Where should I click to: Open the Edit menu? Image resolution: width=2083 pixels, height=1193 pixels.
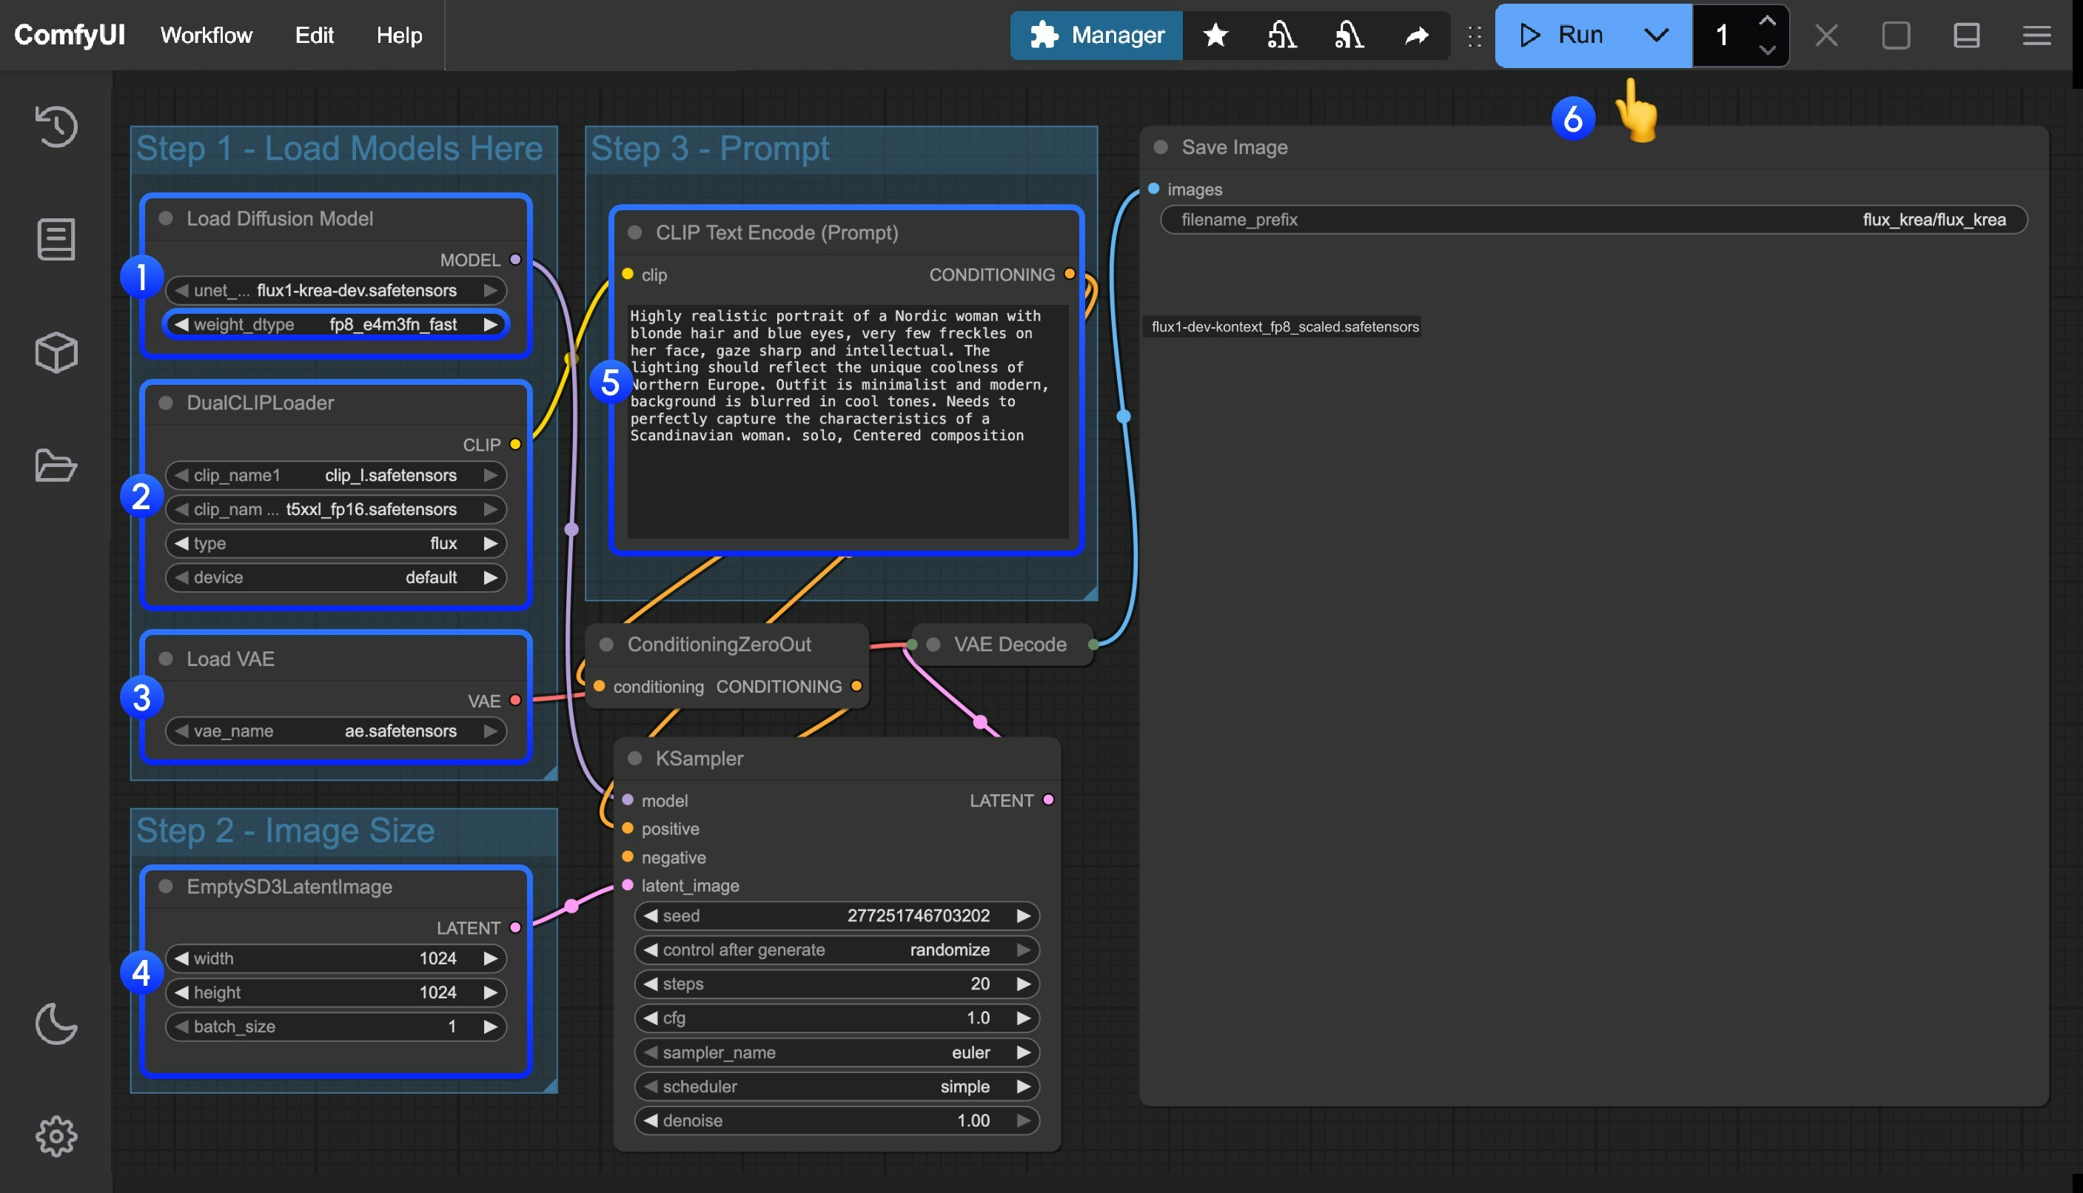[x=314, y=36]
